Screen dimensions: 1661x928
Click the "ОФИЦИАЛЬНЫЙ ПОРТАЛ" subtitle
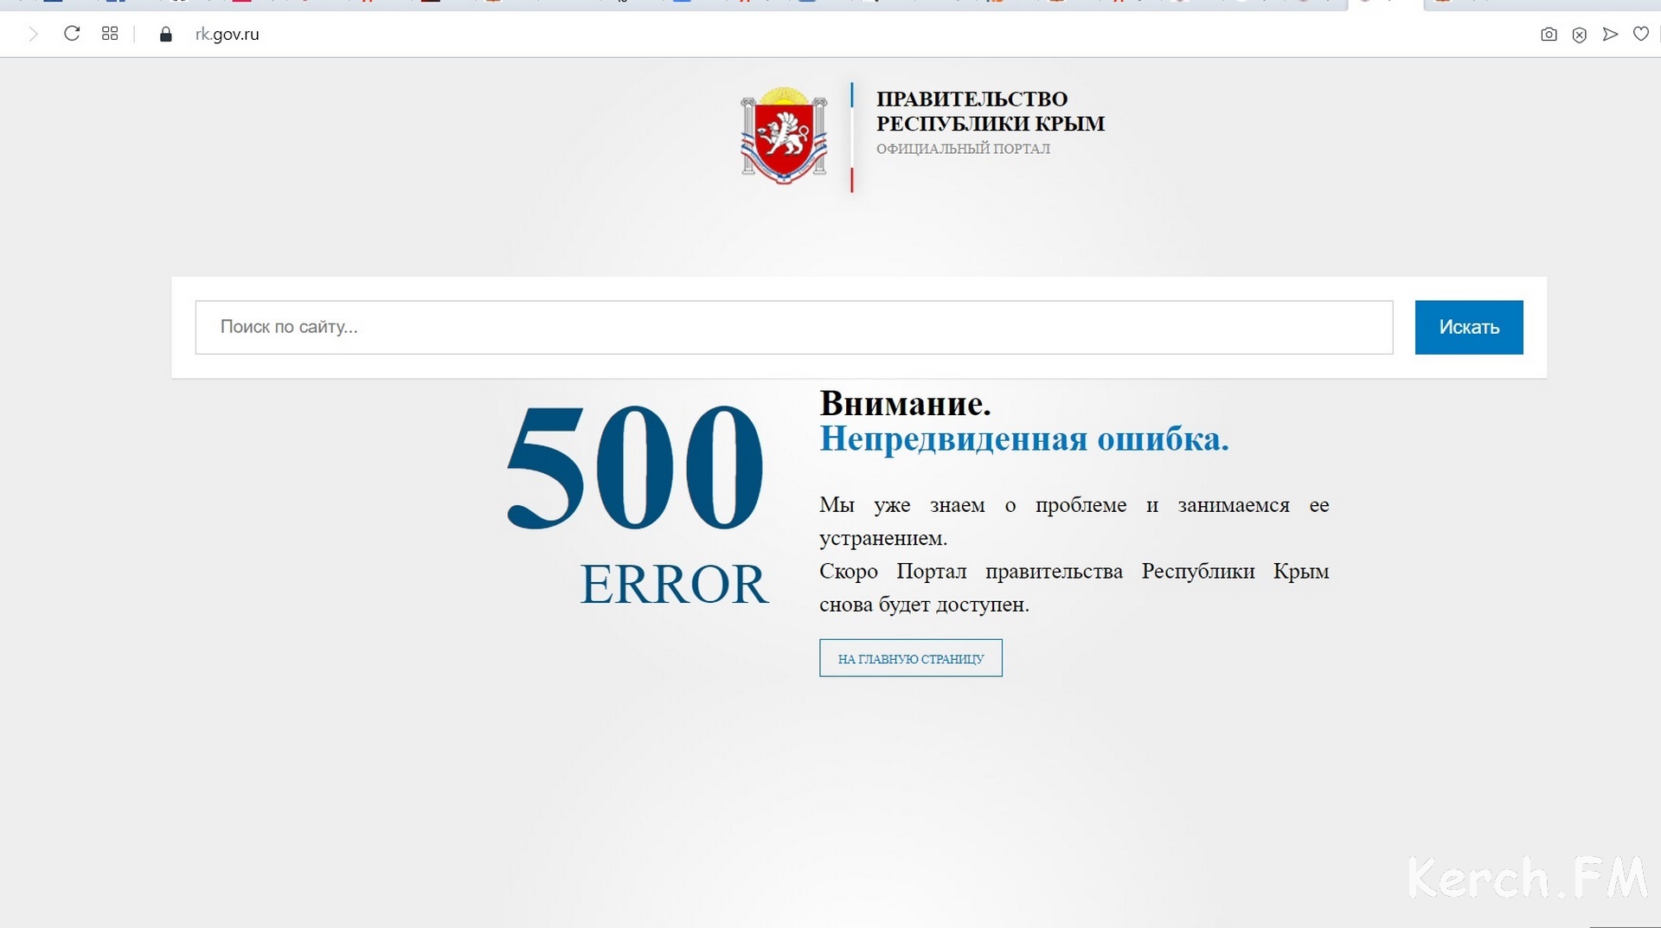(x=963, y=149)
